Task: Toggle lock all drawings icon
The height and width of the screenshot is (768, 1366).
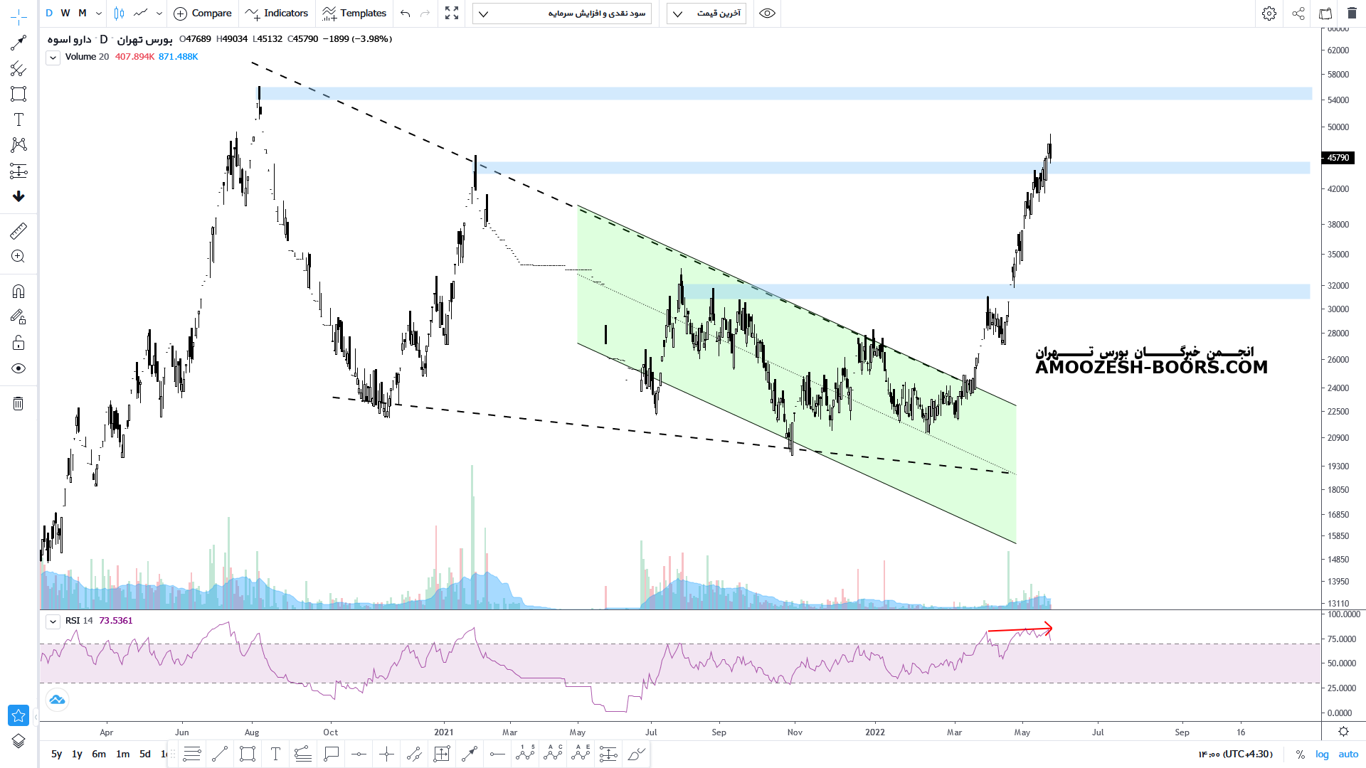Action: (x=18, y=343)
